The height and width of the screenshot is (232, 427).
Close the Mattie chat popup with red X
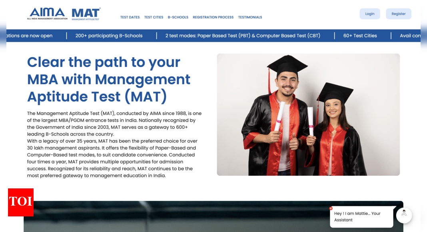click(x=331, y=208)
